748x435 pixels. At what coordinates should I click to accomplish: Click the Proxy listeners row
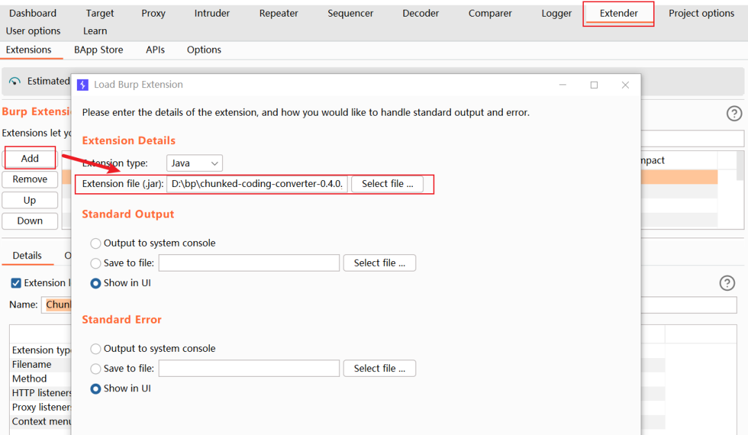pos(42,407)
